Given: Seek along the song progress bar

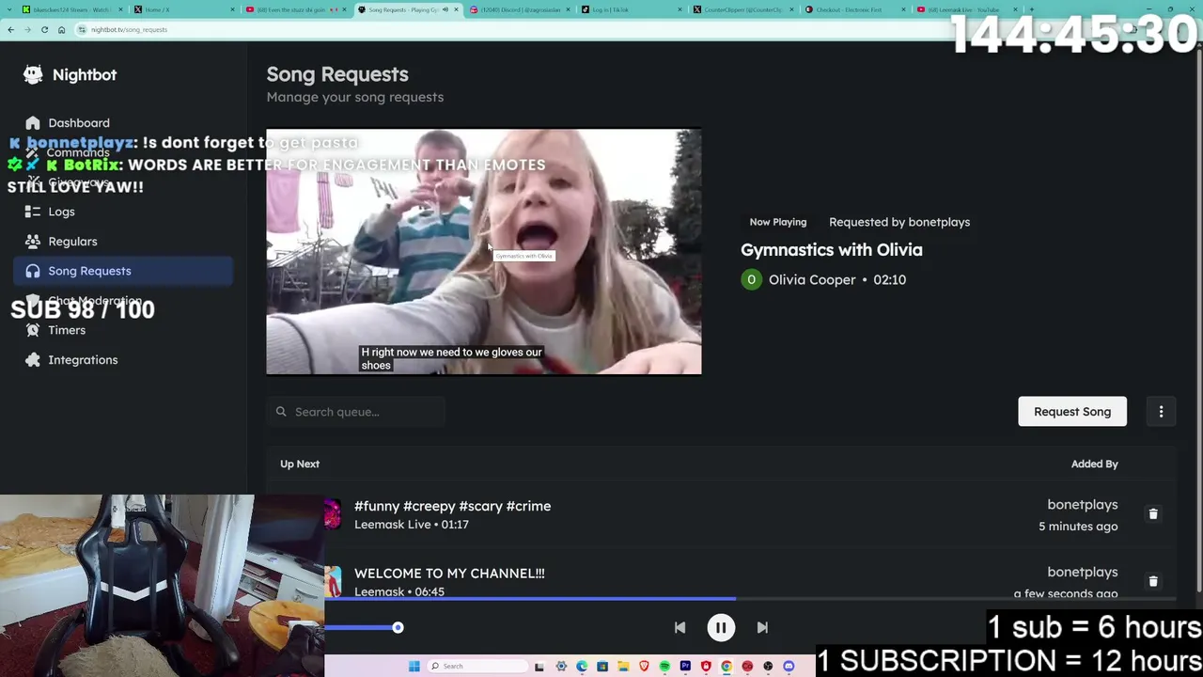Looking at the screenshot, I should click(x=750, y=598).
